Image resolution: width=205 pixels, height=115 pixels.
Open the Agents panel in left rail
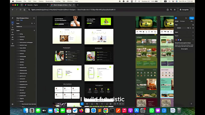(13, 28)
